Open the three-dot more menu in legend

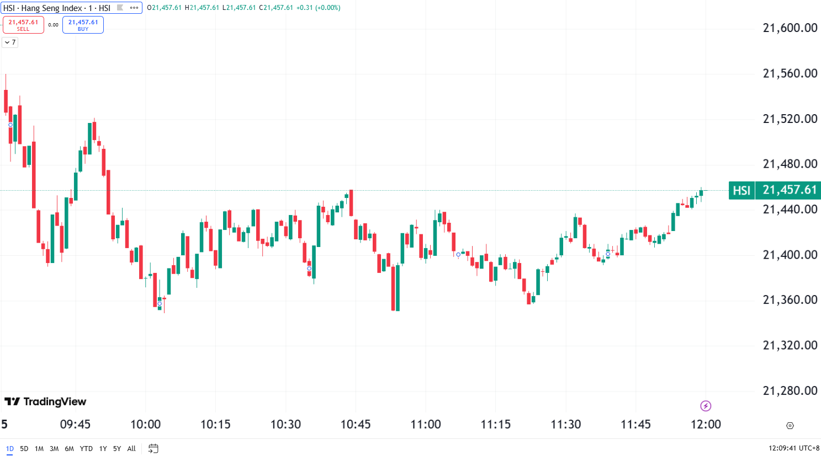coord(134,8)
